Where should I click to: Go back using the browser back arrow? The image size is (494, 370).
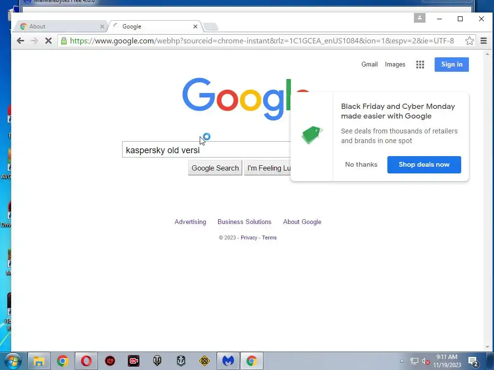pos(20,40)
